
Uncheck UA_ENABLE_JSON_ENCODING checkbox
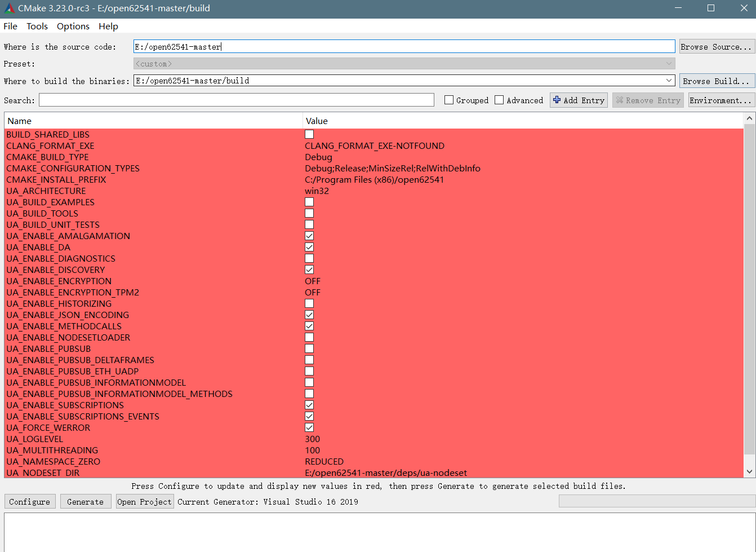(x=309, y=315)
